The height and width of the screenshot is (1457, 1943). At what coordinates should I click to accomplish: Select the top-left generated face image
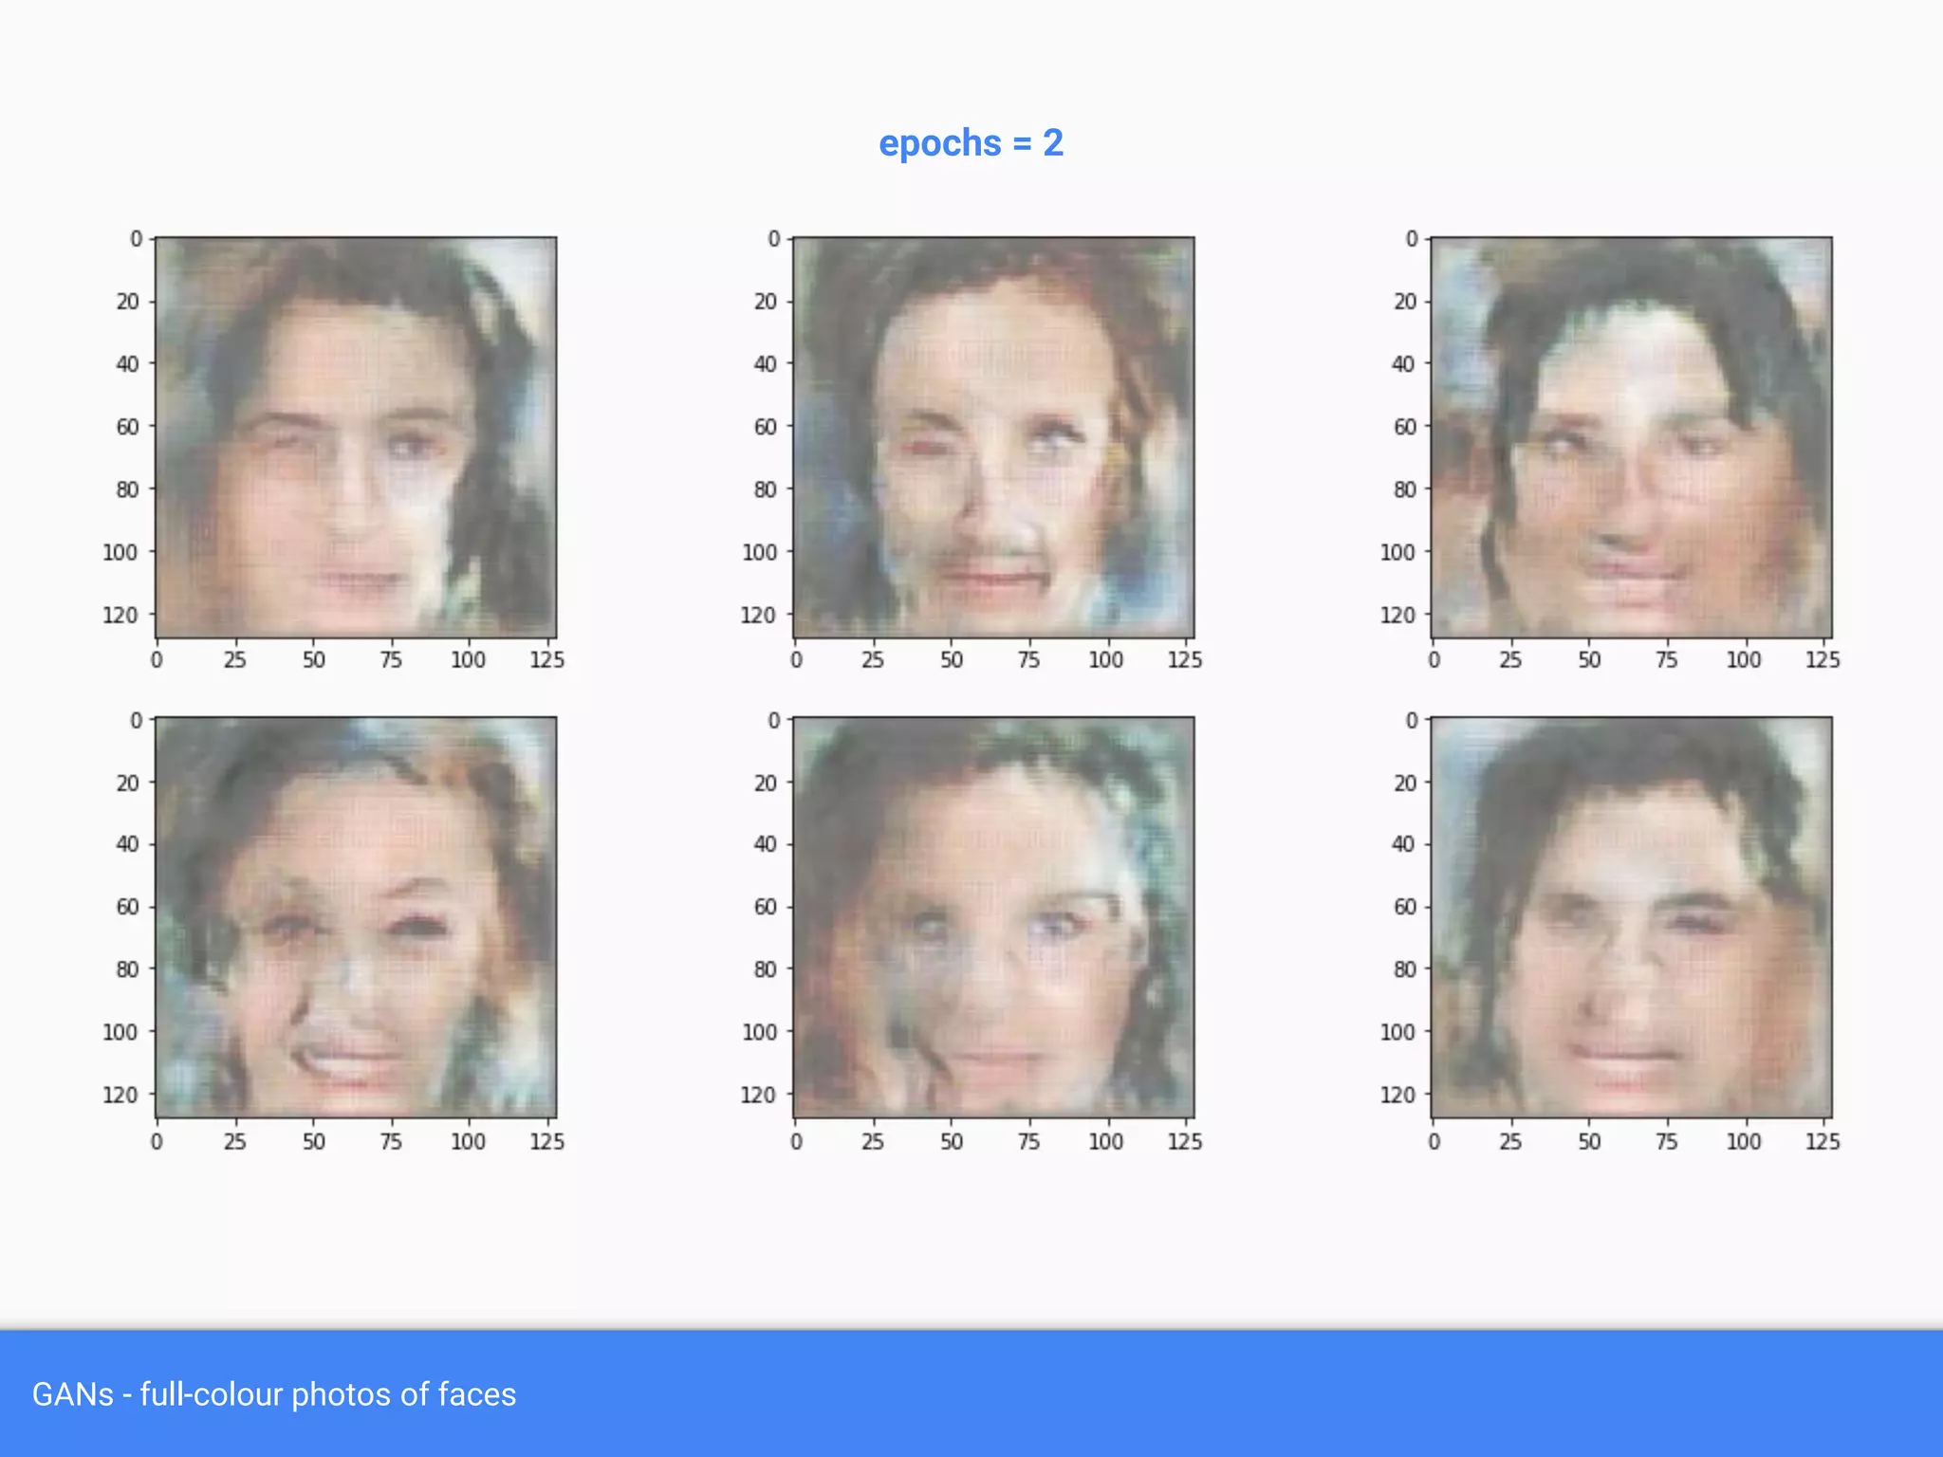pyautogui.click(x=356, y=437)
